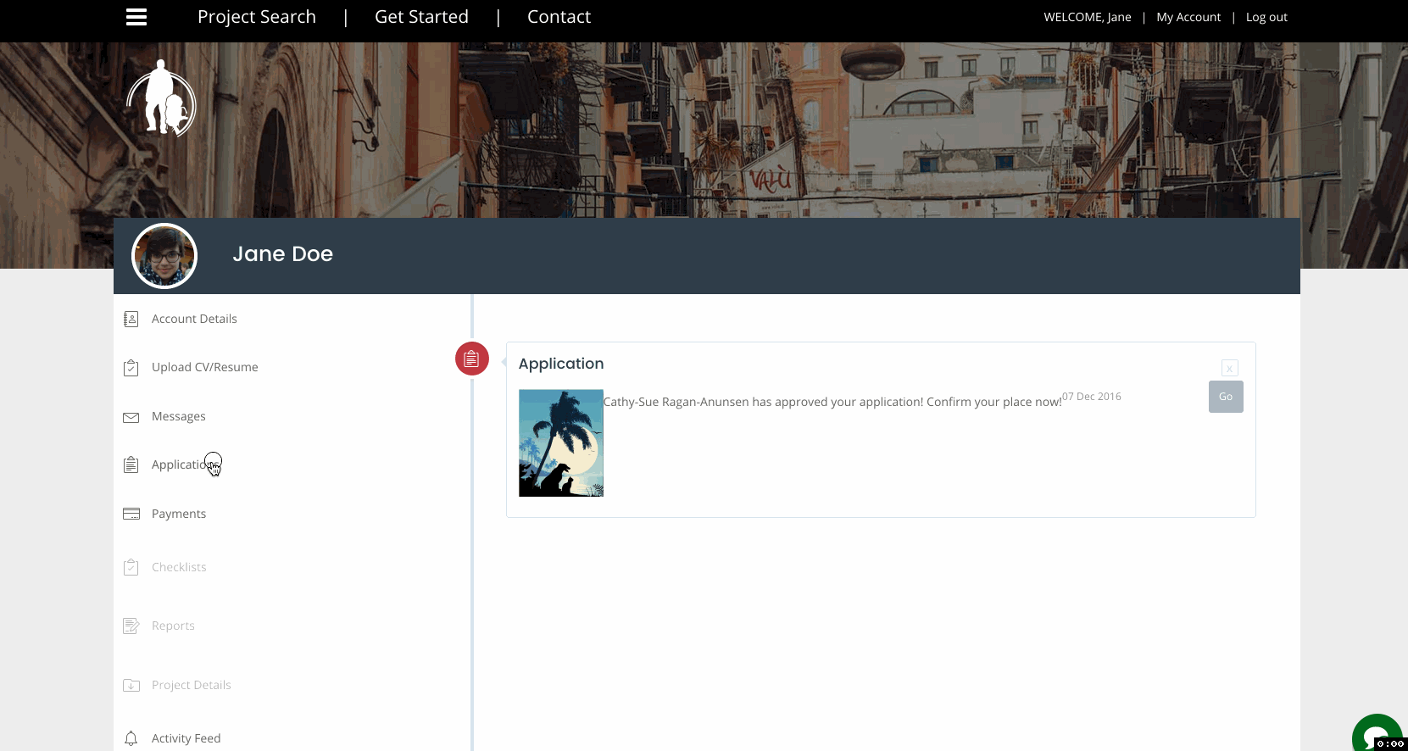Open Project Search in top navigation
This screenshot has width=1408, height=751.
[x=256, y=17]
